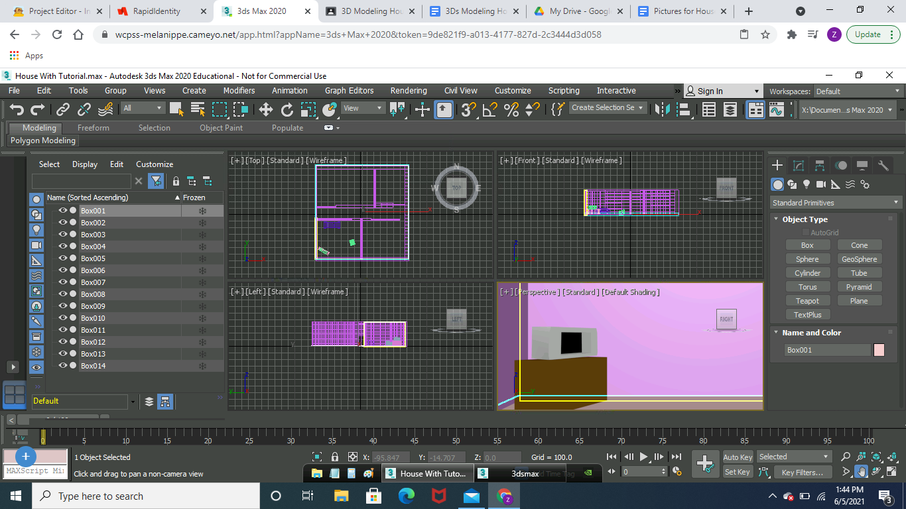This screenshot has width=906, height=509.
Task: Toggle the Scene Explorer filter funnel icon
Action: click(156, 181)
